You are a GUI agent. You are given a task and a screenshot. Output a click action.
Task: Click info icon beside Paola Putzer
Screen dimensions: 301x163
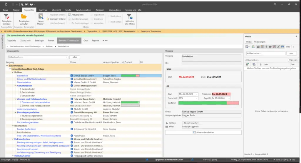click(72, 136)
